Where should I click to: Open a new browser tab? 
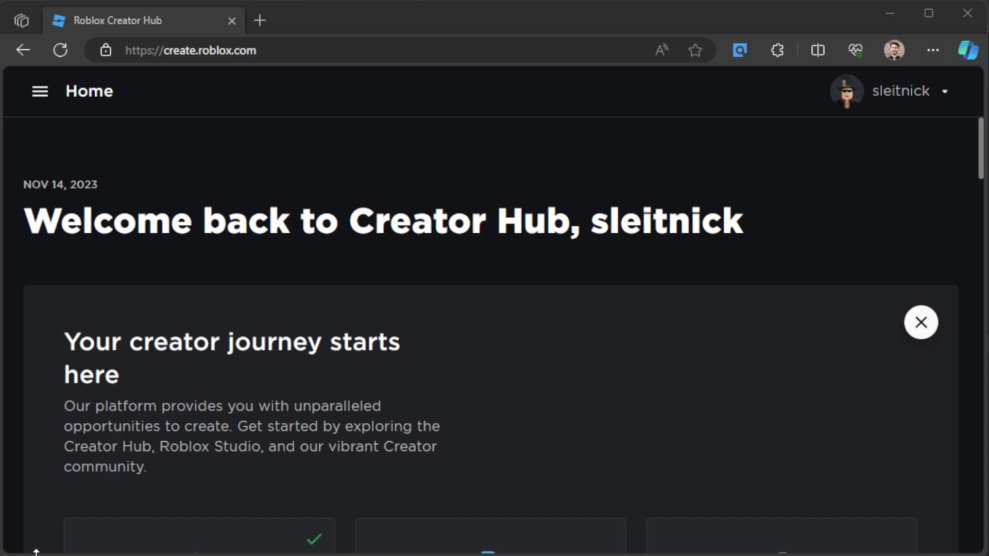(260, 21)
